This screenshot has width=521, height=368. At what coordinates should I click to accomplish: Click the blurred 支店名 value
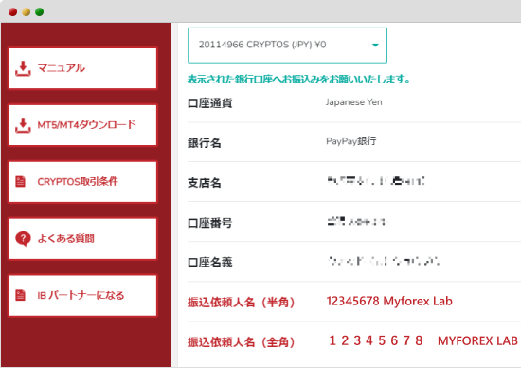pyautogui.click(x=376, y=181)
